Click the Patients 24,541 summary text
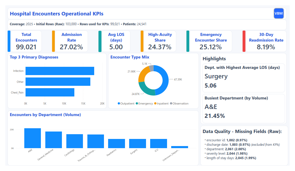 coord(135,24)
